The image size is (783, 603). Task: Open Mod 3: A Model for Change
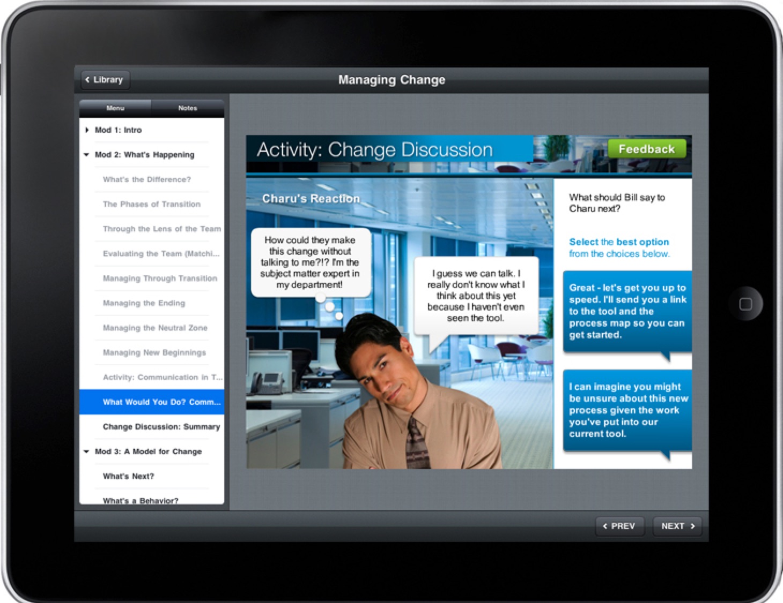click(x=152, y=451)
